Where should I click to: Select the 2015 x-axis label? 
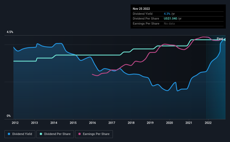pos(73,123)
